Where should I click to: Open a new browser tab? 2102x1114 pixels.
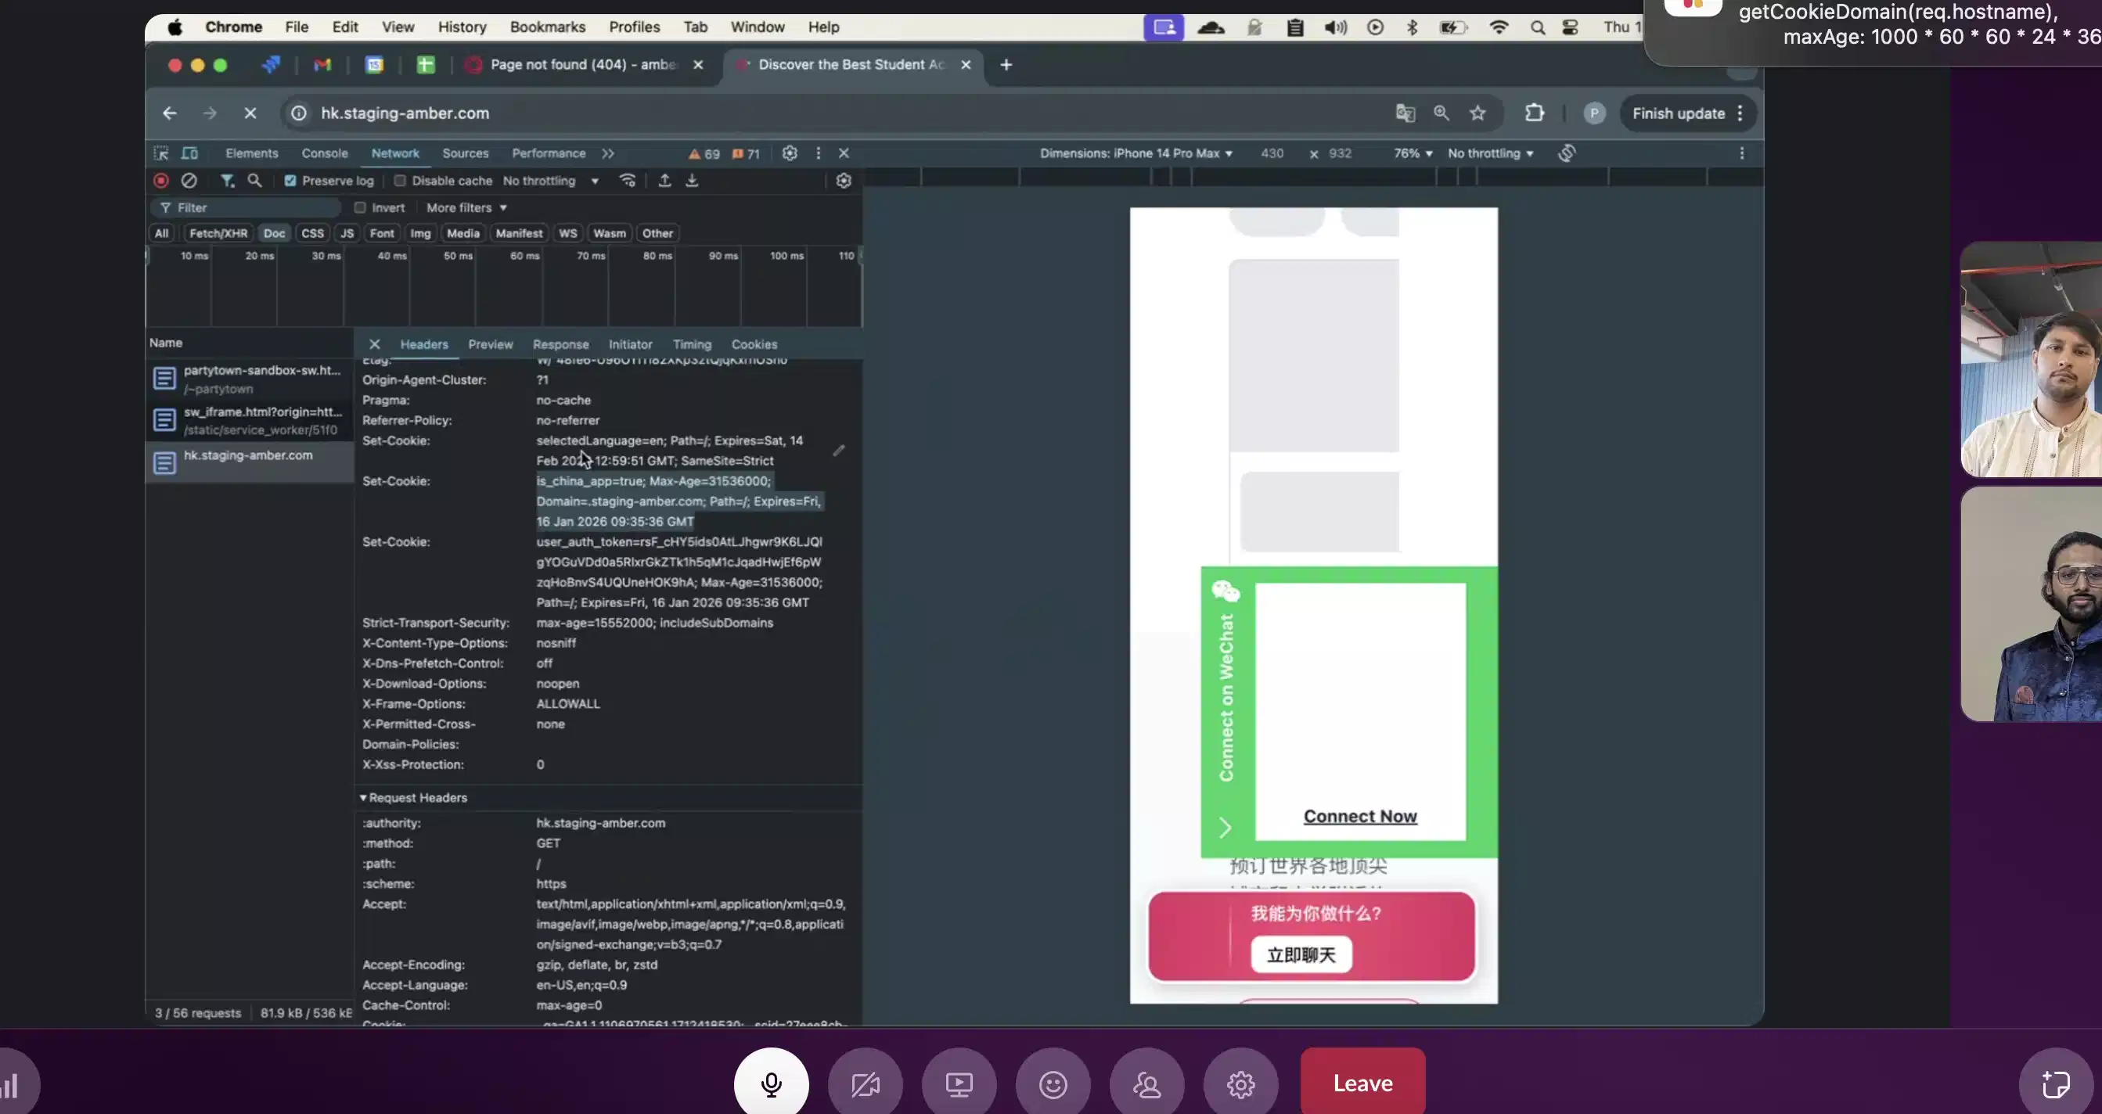click(1006, 64)
